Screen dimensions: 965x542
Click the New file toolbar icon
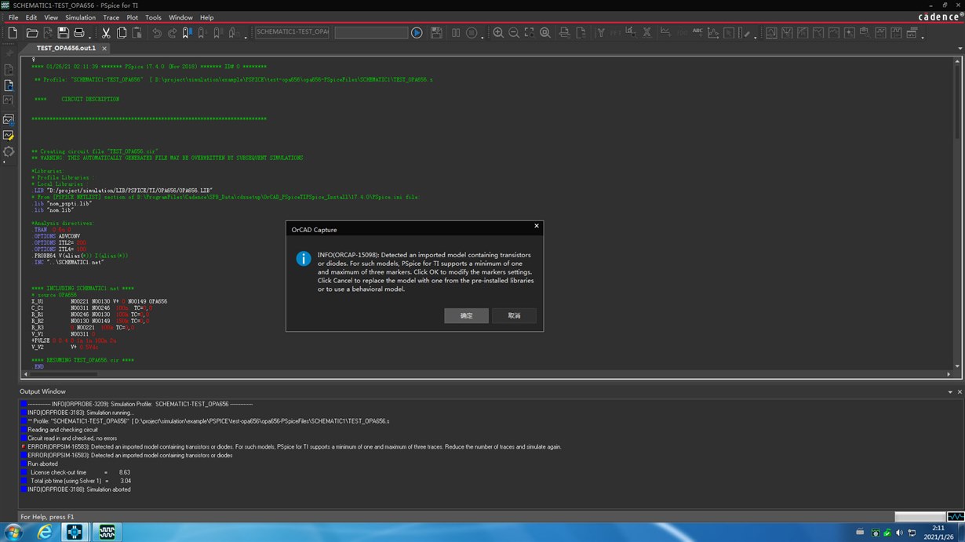click(x=13, y=33)
